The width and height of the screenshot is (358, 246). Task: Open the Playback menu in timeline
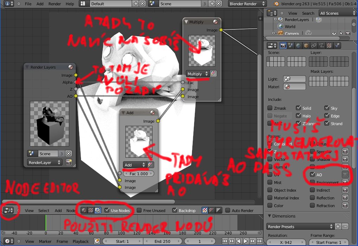coord(80,241)
